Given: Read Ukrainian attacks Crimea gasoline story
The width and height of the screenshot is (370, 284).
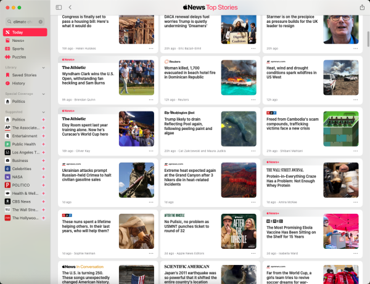Looking at the screenshot, I should coord(86,175).
